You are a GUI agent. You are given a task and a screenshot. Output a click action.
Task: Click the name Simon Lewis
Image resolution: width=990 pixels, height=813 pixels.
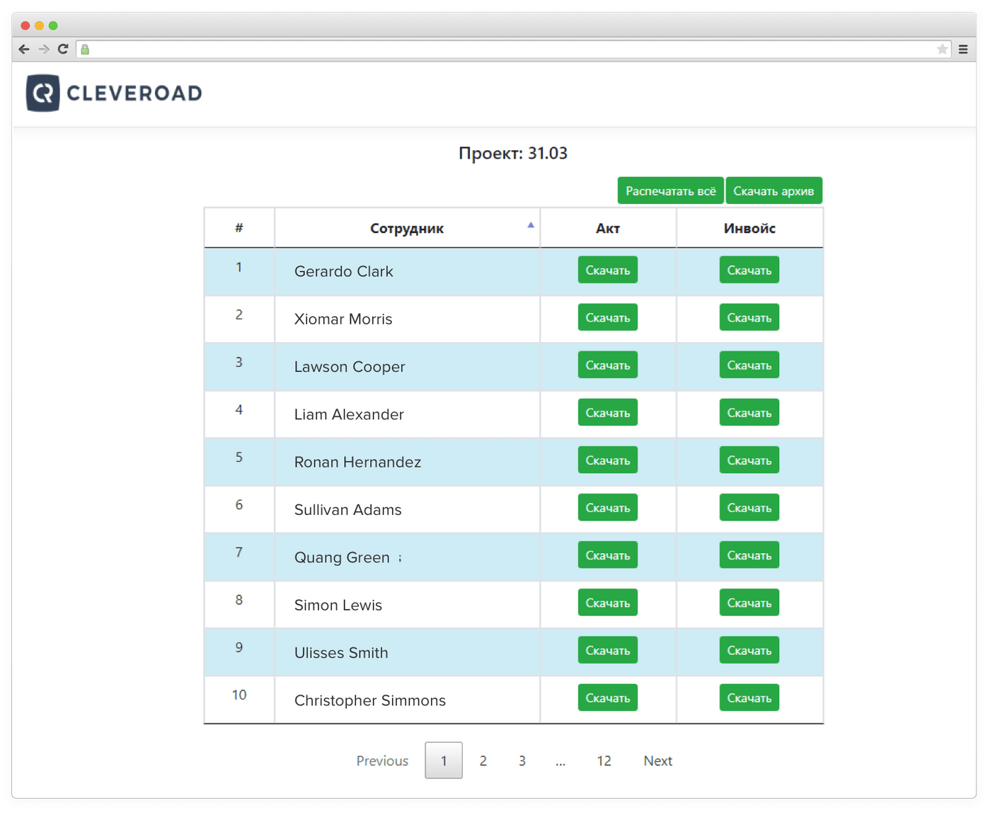pos(338,605)
